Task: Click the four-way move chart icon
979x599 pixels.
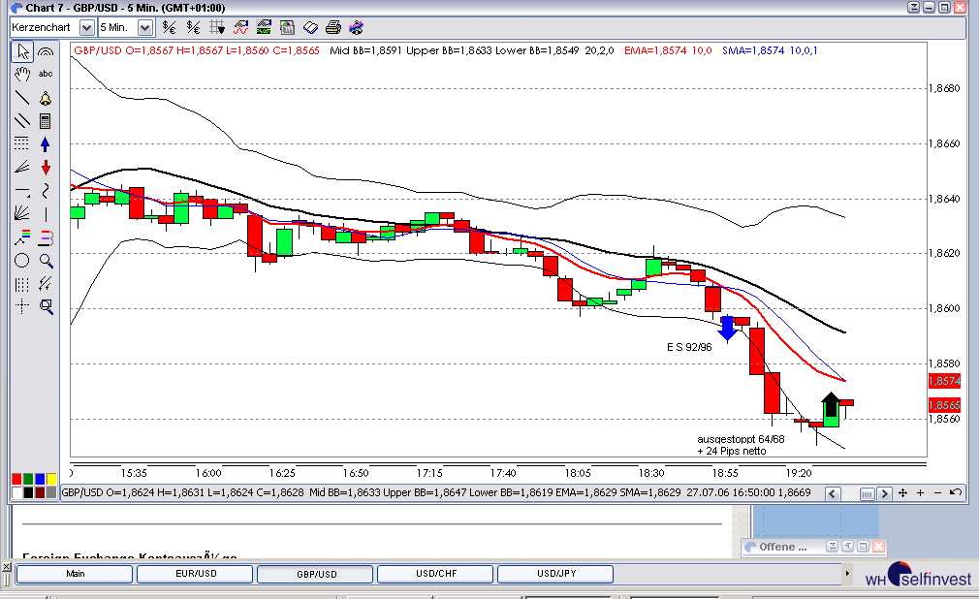Action: tap(902, 492)
